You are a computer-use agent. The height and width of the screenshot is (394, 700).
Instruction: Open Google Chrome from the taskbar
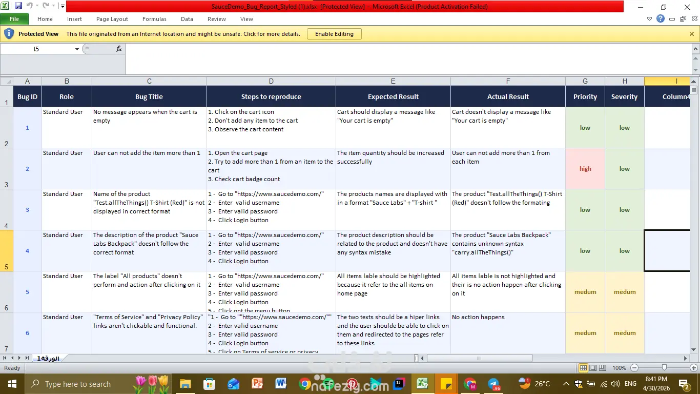click(305, 384)
